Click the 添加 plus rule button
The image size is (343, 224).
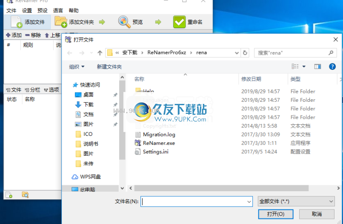[14, 35]
